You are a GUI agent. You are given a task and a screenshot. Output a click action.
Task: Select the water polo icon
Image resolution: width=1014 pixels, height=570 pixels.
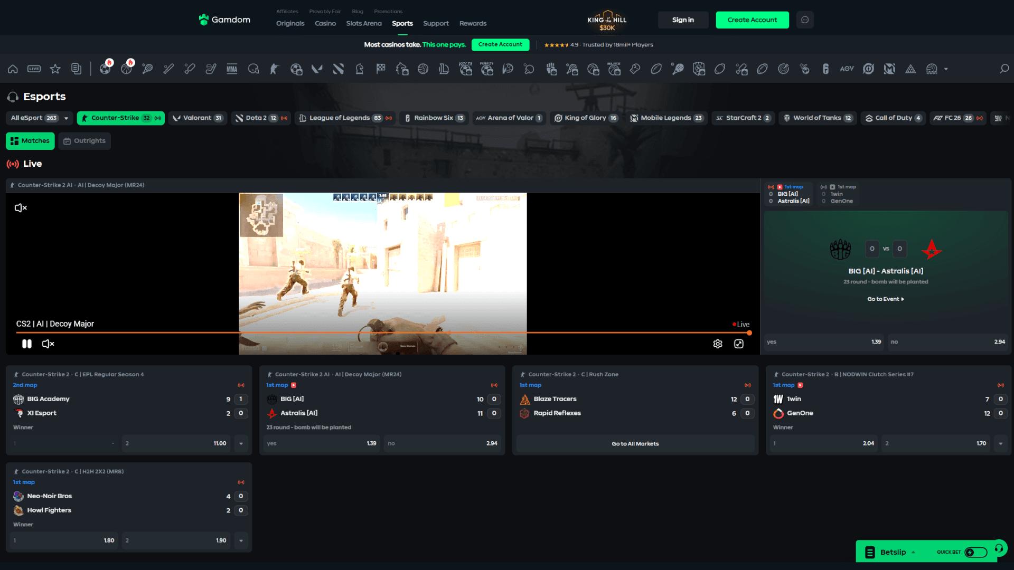click(x=932, y=69)
